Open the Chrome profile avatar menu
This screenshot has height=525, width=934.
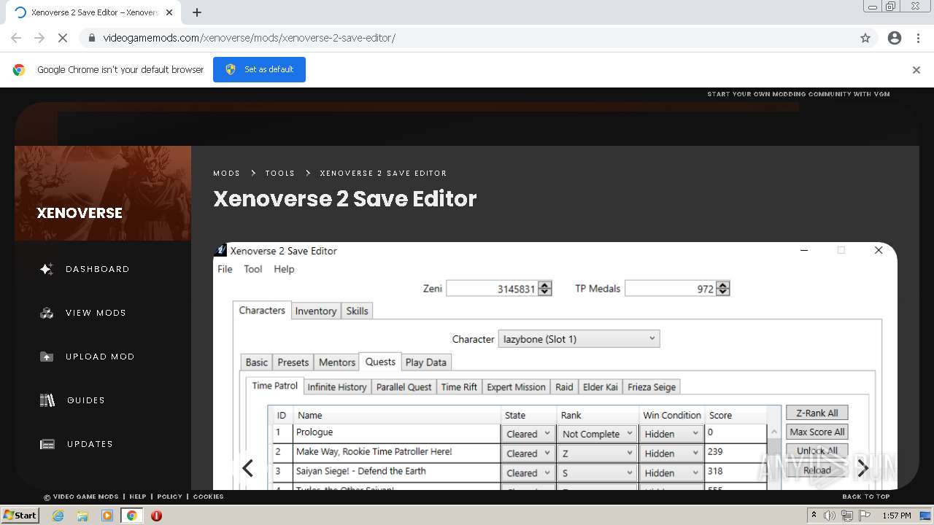tap(895, 38)
